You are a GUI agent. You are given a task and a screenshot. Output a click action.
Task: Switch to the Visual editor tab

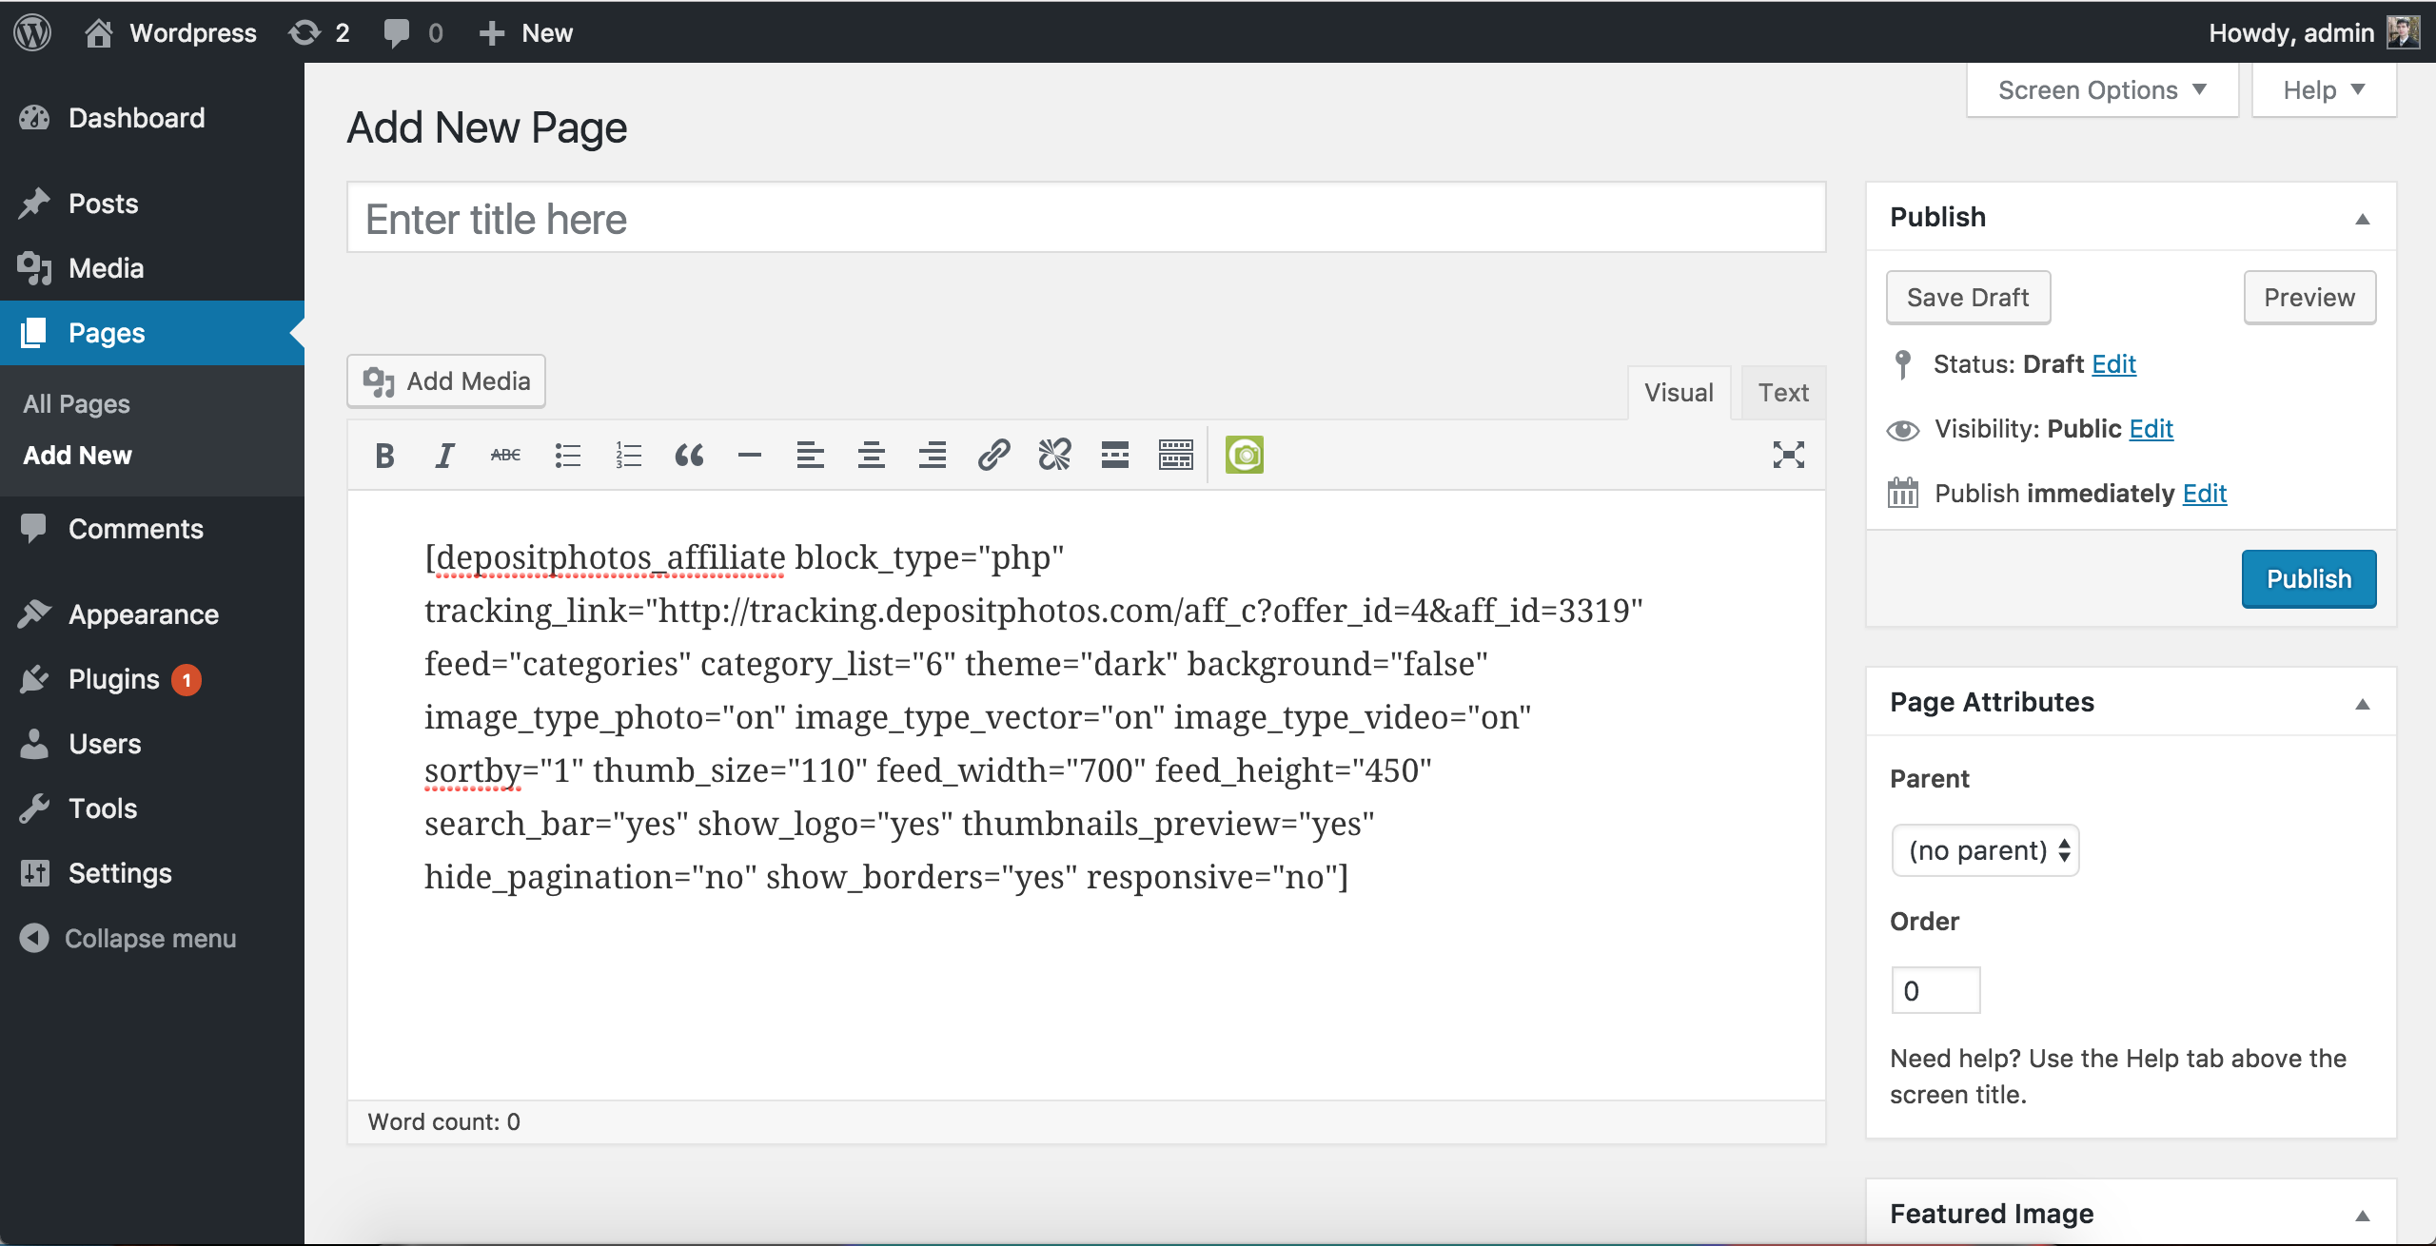1679,393
